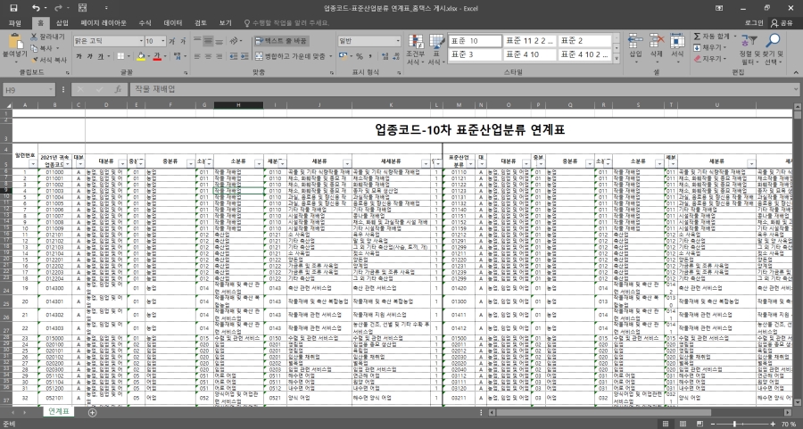Viewport: 803px width, 429px height.
Task: Open filter dropdown on 일련번호 column
Action: (x=33, y=164)
